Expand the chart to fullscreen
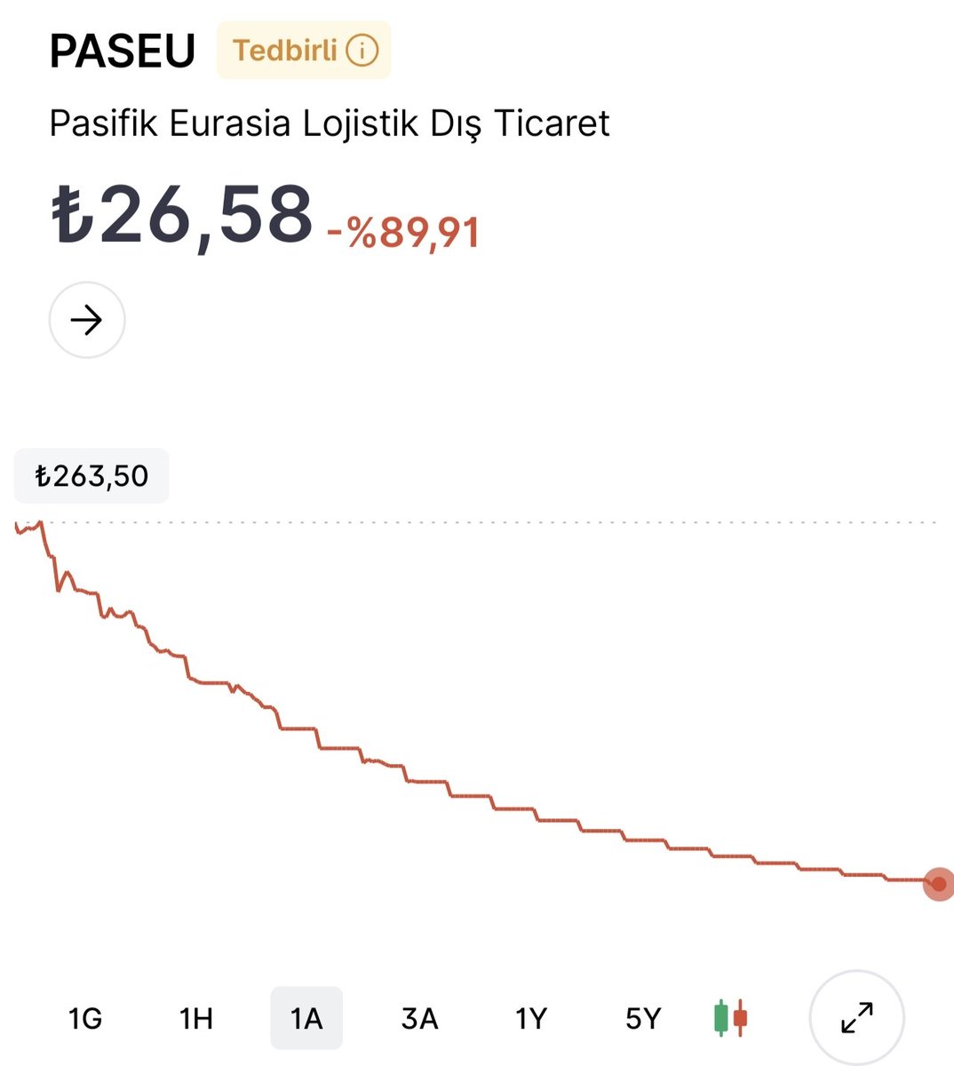 857,1017
